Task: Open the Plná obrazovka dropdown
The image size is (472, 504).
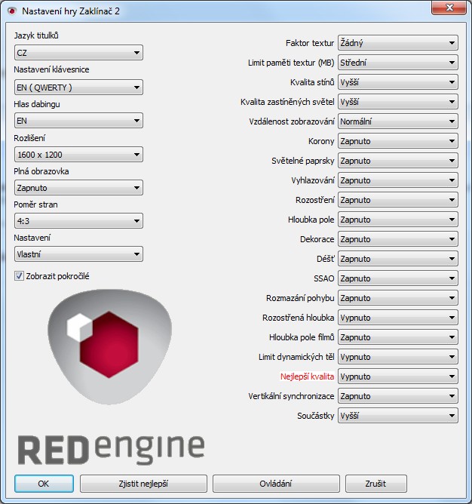Action: (x=78, y=188)
